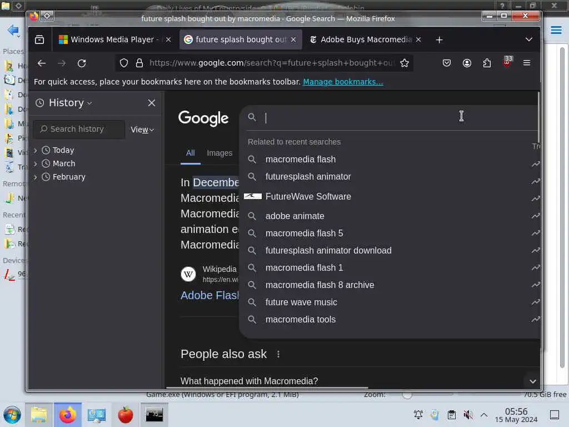Image resolution: width=569 pixels, height=427 pixels.
Task: Go back with Firefox back arrow
Action: [42, 63]
